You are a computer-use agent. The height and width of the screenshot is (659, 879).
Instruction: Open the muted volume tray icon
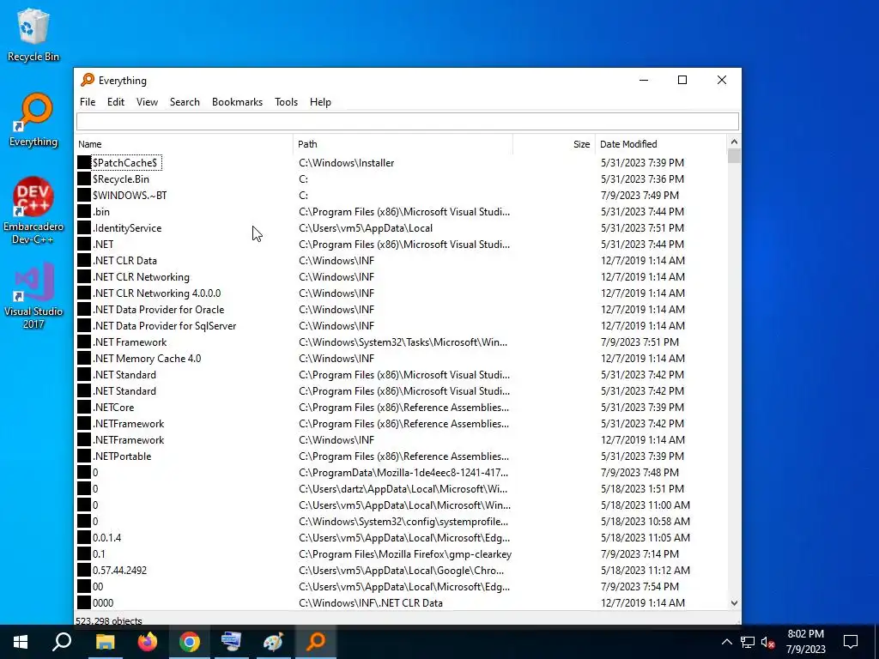767,642
